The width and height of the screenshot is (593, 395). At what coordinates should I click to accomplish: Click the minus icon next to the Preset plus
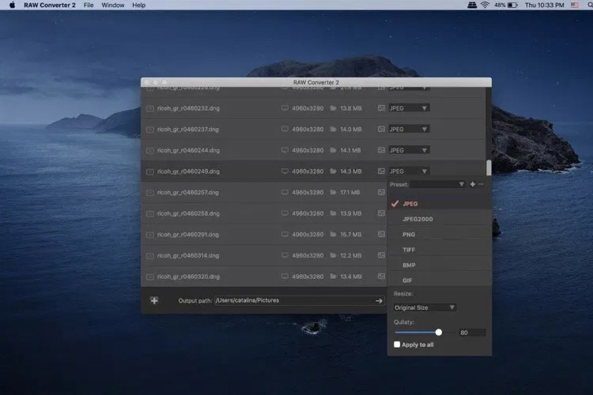pos(480,184)
